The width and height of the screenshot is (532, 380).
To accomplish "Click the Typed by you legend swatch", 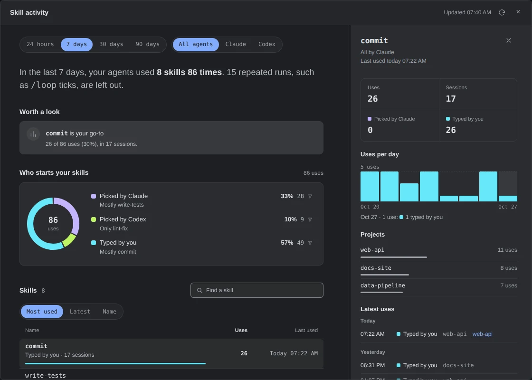I will coord(94,243).
